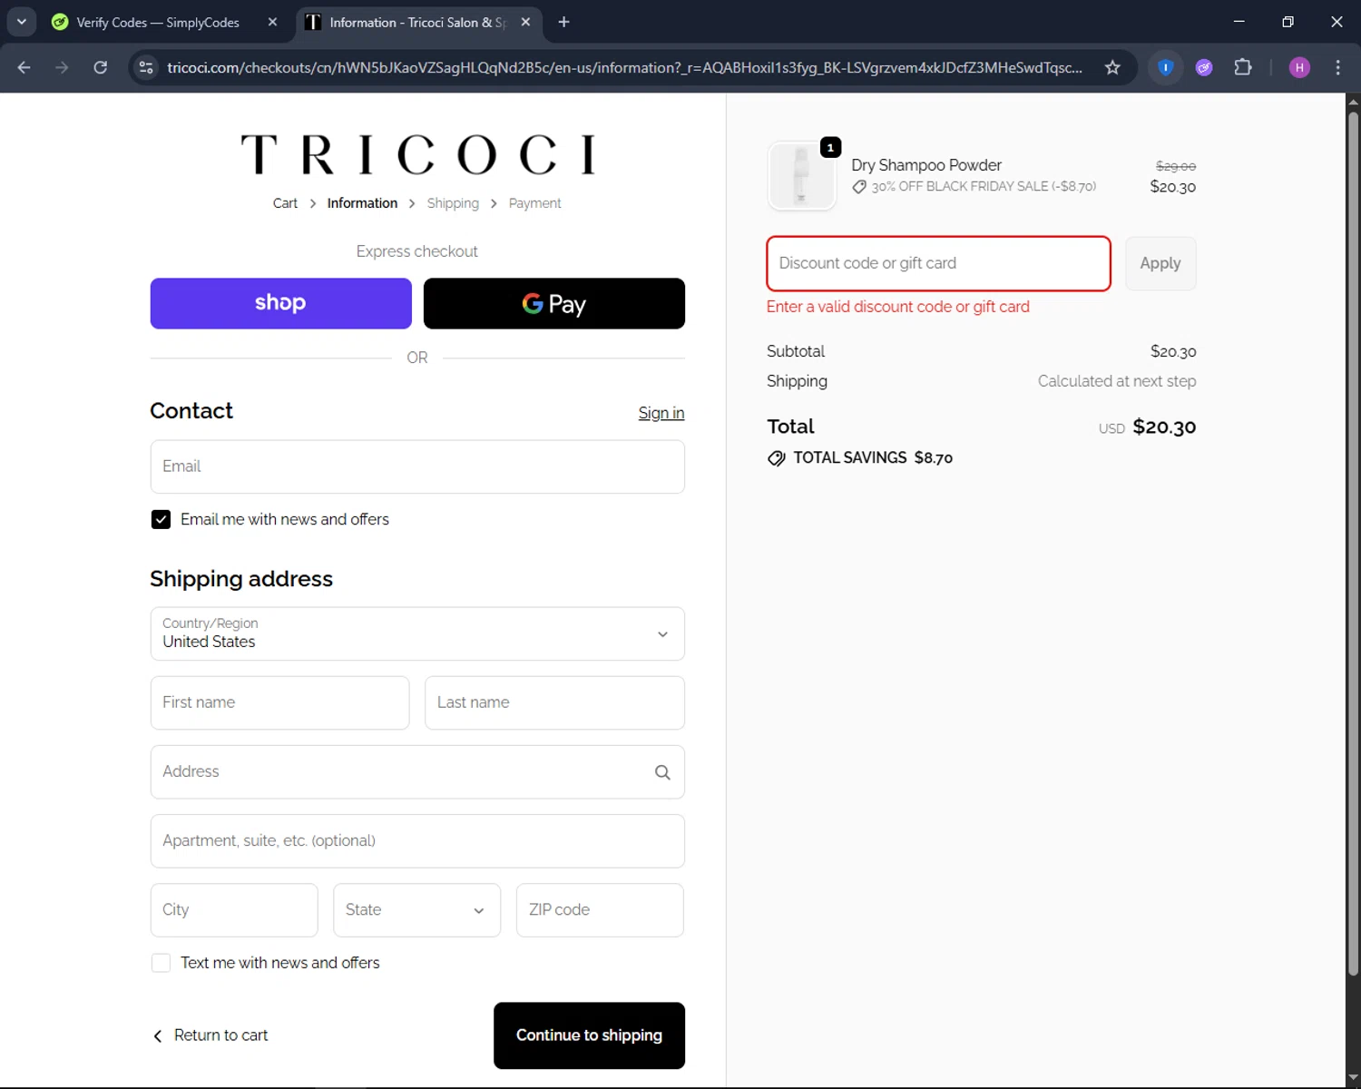View site information icon in address bar
The height and width of the screenshot is (1089, 1361).
[x=146, y=67]
